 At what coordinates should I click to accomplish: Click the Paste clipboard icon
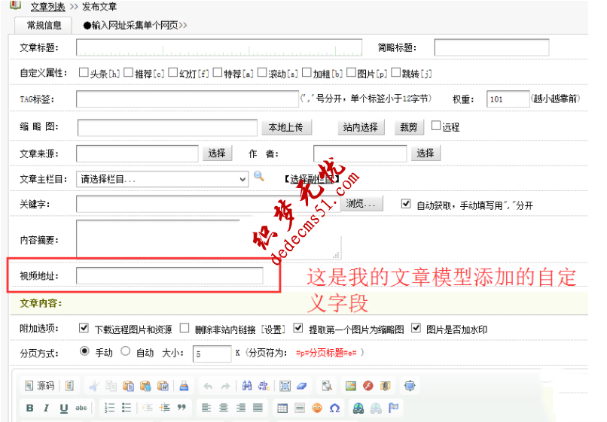click(128, 386)
